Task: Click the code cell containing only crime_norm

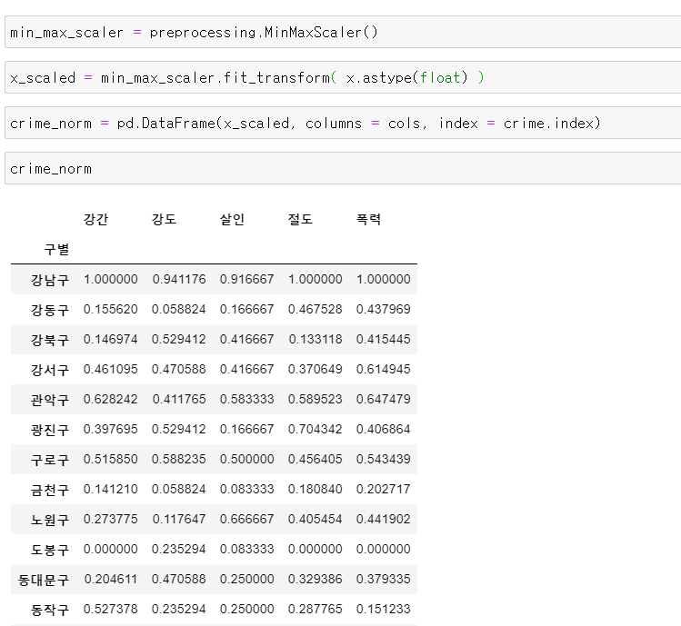Action: point(343,168)
